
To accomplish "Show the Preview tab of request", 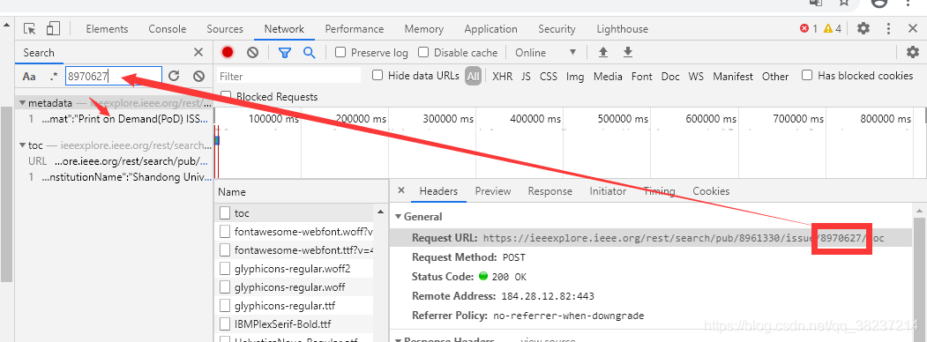I will (492, 190).
